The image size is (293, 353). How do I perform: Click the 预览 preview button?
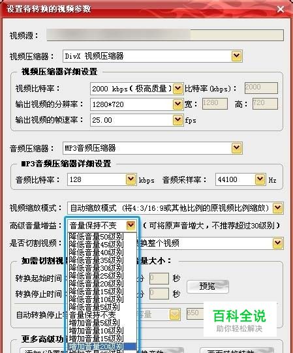coord(208,286)
